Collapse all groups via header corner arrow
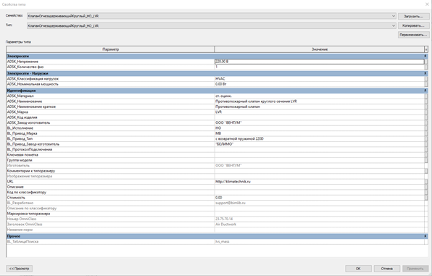This screenshot has height=276, width=432. click(x=426, y=49)
